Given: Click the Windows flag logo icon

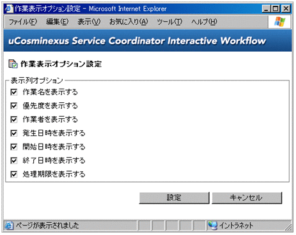Looking at the screenshot, I should coord(279,22).
